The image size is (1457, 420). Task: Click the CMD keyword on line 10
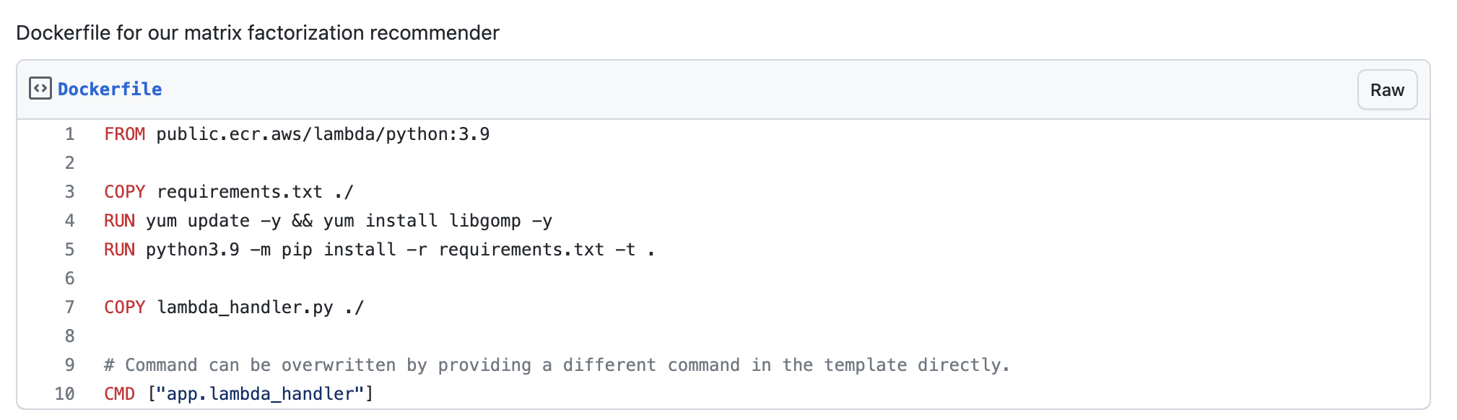pos(119,393)
